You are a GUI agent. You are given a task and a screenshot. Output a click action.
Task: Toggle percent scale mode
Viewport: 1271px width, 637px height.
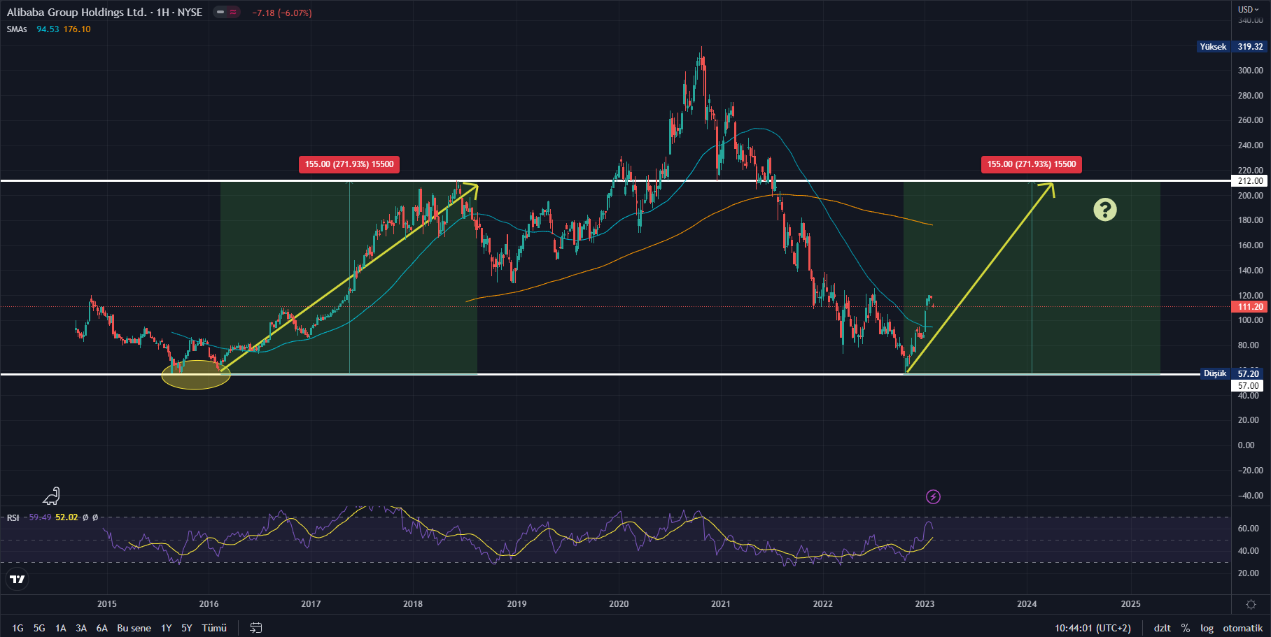click(x=1185, y=628)
